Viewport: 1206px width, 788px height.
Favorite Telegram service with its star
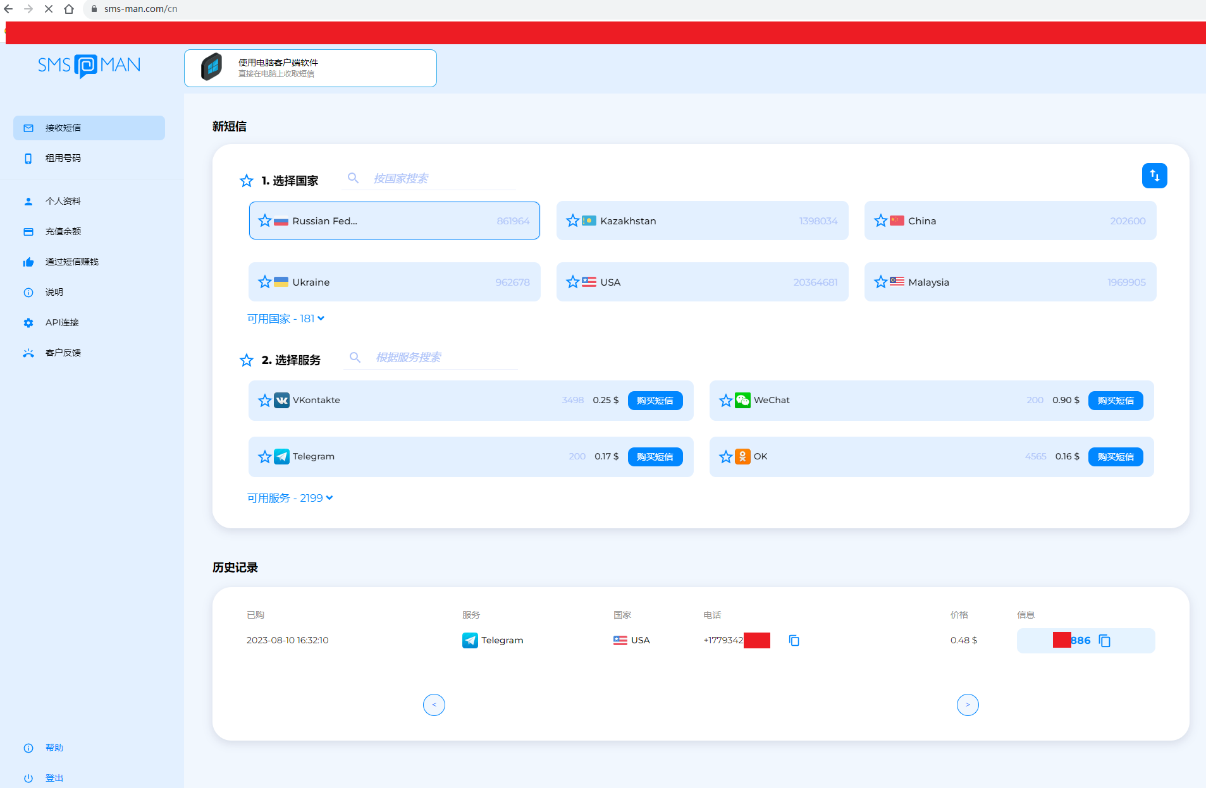265,457
